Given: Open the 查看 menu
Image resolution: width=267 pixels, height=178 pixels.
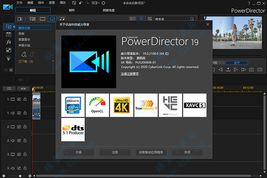Looking at the screenshot, I should tap(52, 3).
